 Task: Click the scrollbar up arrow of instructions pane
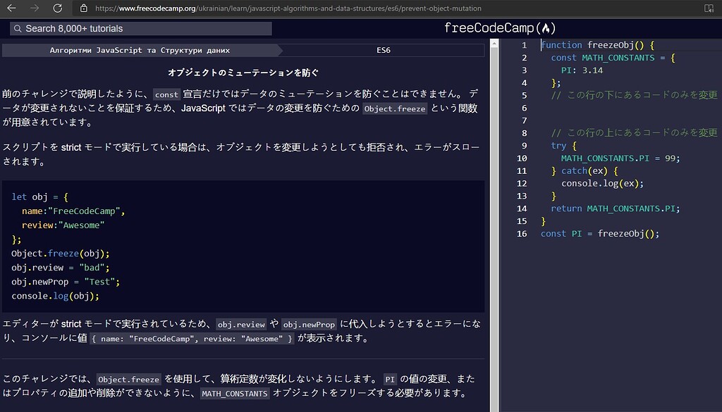pyautogui.click(x=494, y=44)
